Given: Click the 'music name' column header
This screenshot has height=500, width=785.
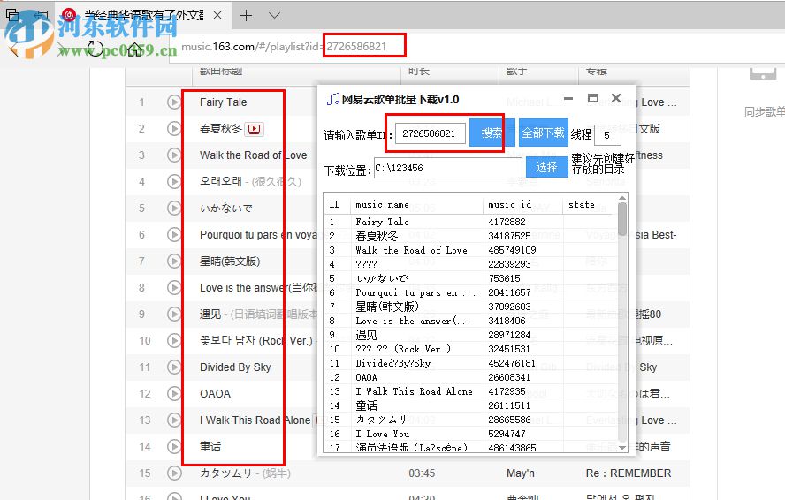Looking at the screenshot, I should [382, 204].
